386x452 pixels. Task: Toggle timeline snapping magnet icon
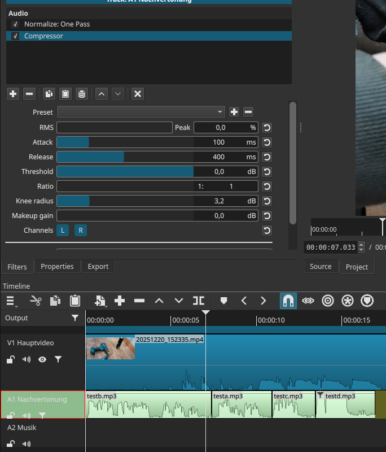pos(288,301)
